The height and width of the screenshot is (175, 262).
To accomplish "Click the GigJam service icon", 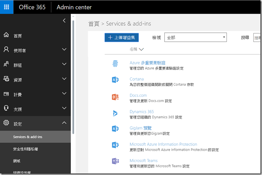I will click(115, 129).
